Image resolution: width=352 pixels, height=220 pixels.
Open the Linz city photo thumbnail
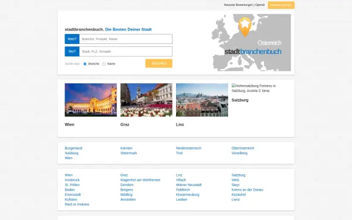coord(202,100)
